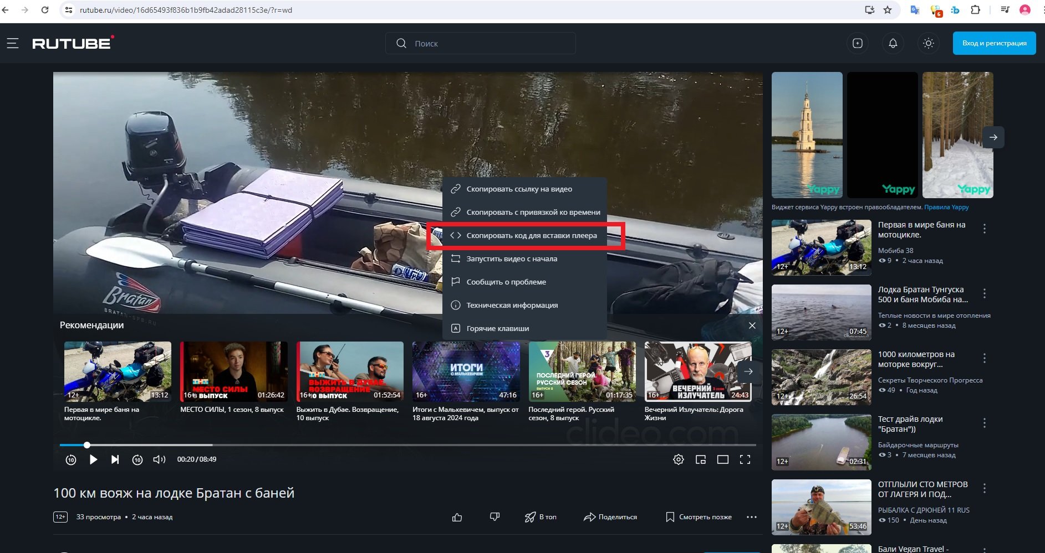
Task: Click the upload video plus icon
Action: (x=857, y=43)
